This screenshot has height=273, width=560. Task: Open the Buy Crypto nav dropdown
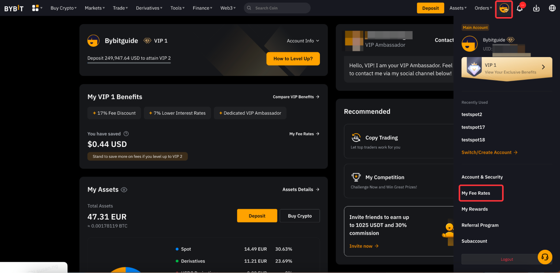click(63, 8)
